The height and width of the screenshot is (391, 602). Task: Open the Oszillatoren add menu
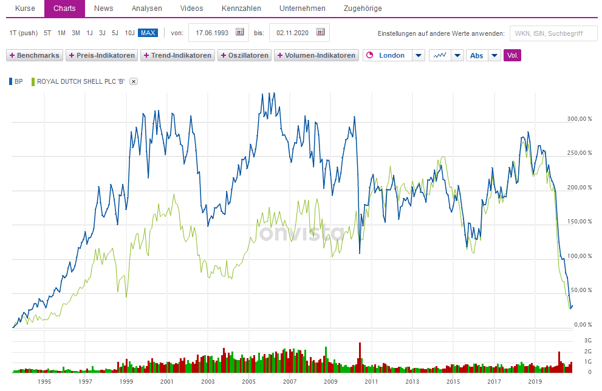pos(245,55)
